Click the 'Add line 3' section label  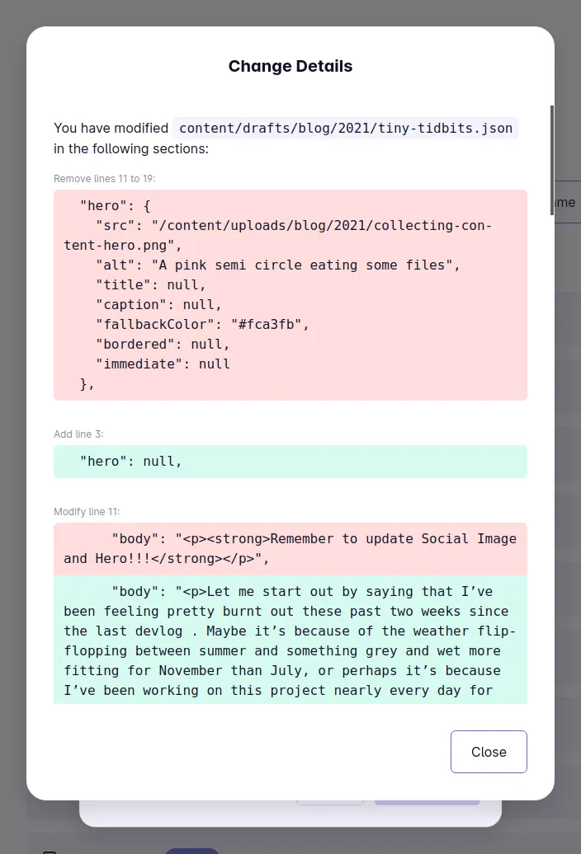78,434
